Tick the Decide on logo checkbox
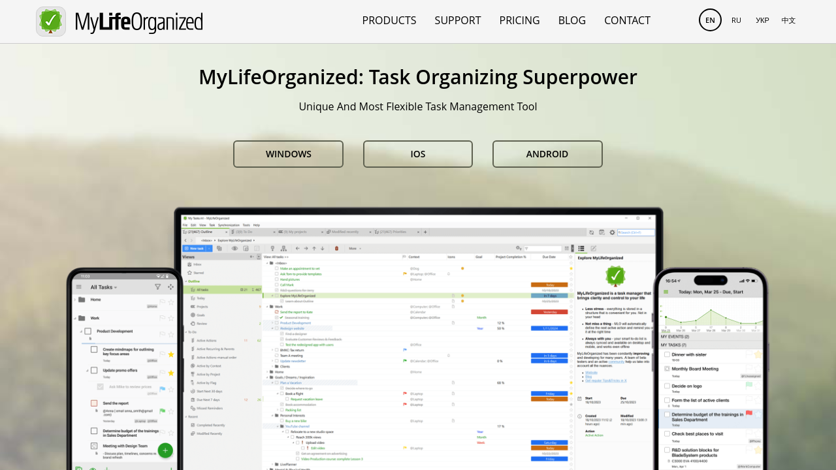Screen dimensions: 836x470 pos(667,386)
